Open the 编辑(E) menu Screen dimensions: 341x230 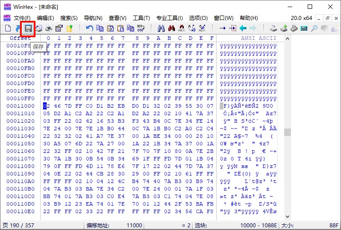(x=45, y=18)
